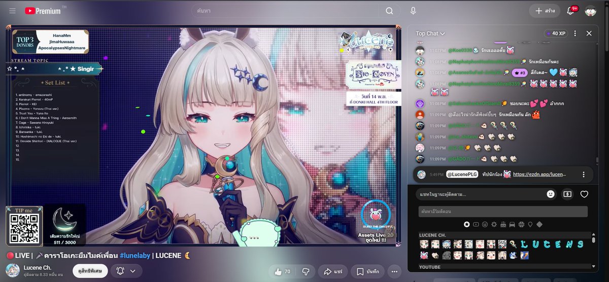
Task: Select the car travel emoji category
Action: 512,224
